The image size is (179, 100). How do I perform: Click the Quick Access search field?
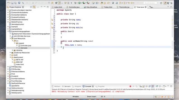click(150, 3)
